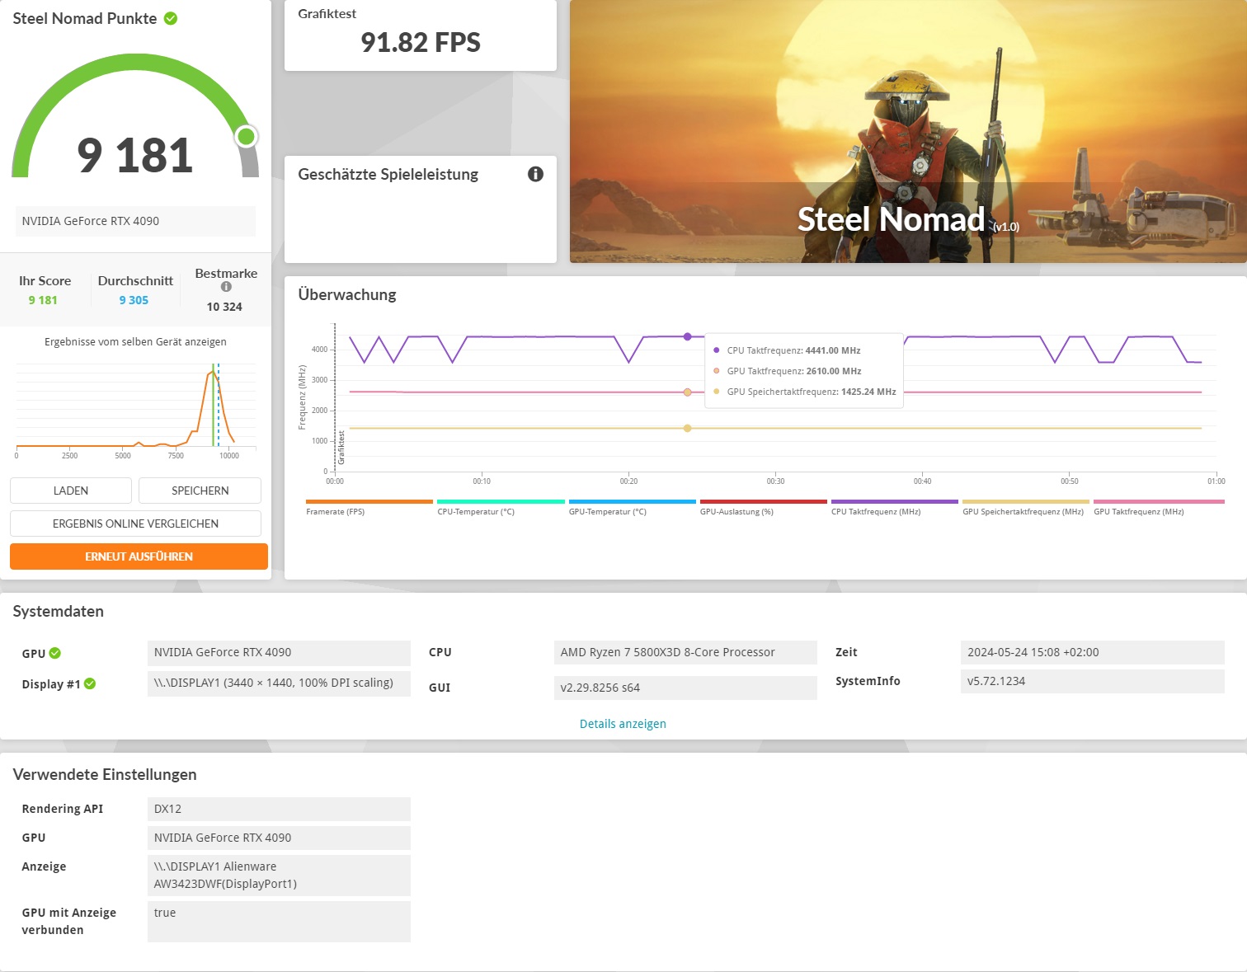Click the Zeit value 2024-05-24 15:08

(1092, 652)
